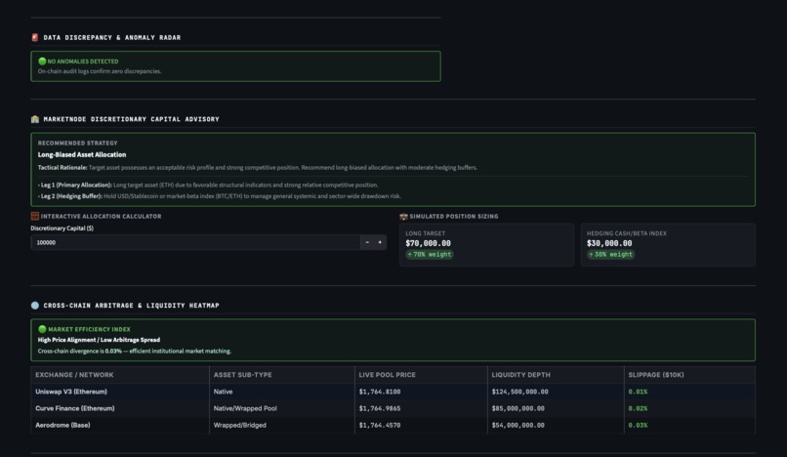
Task: Click the Long-Biased Asset Allocation strategy title
Action: (82, 154)
